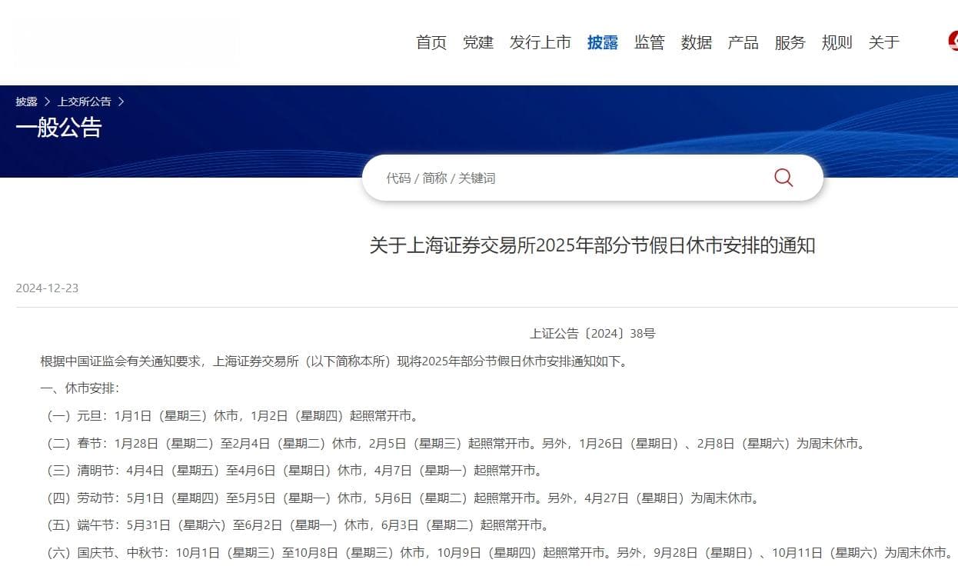Open the 发行上市 navigation menu
The image size is (958, 566).
pyautogui.click(x=541, y=42)
